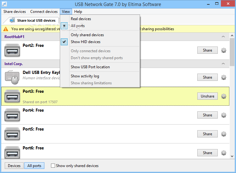
Task: Select the Port5 USB port icon
Action: 12,134
